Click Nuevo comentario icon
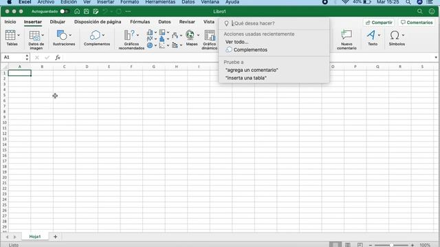 pos(346,35)
